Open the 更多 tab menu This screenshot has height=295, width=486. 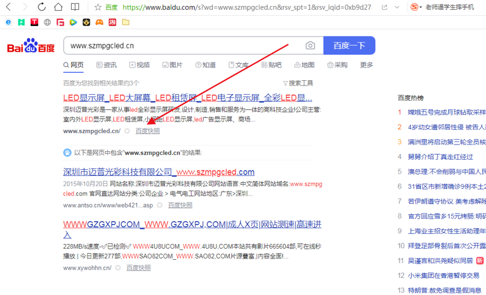point(366,65)
